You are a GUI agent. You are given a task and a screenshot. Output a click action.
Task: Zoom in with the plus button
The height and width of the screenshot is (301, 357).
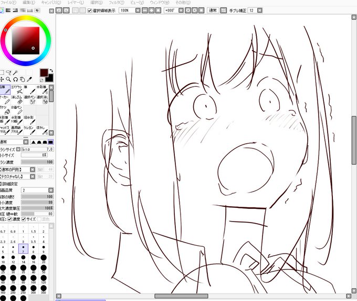(151, 11)
